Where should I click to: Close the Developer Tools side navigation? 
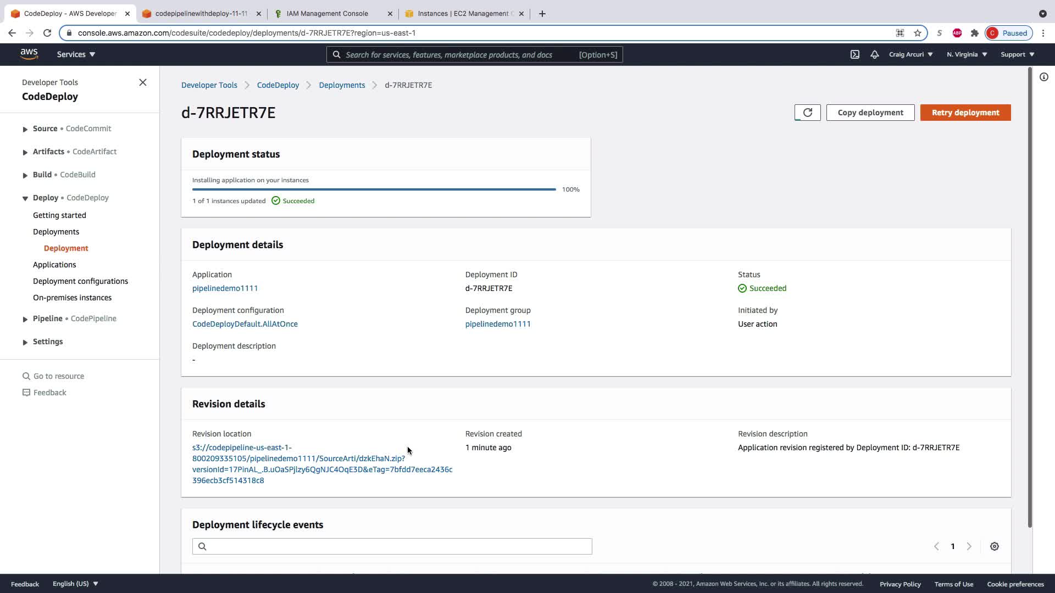(143, 82)
